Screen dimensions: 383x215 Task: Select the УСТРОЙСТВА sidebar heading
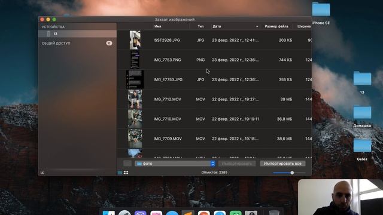tap(53, 27)
